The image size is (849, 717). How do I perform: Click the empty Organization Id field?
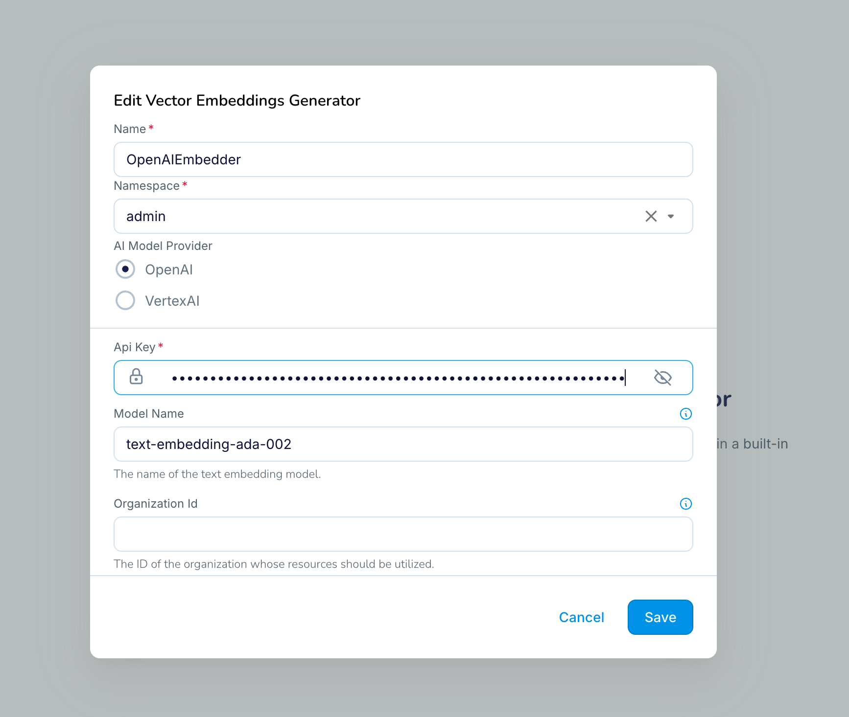click(402, 534)
